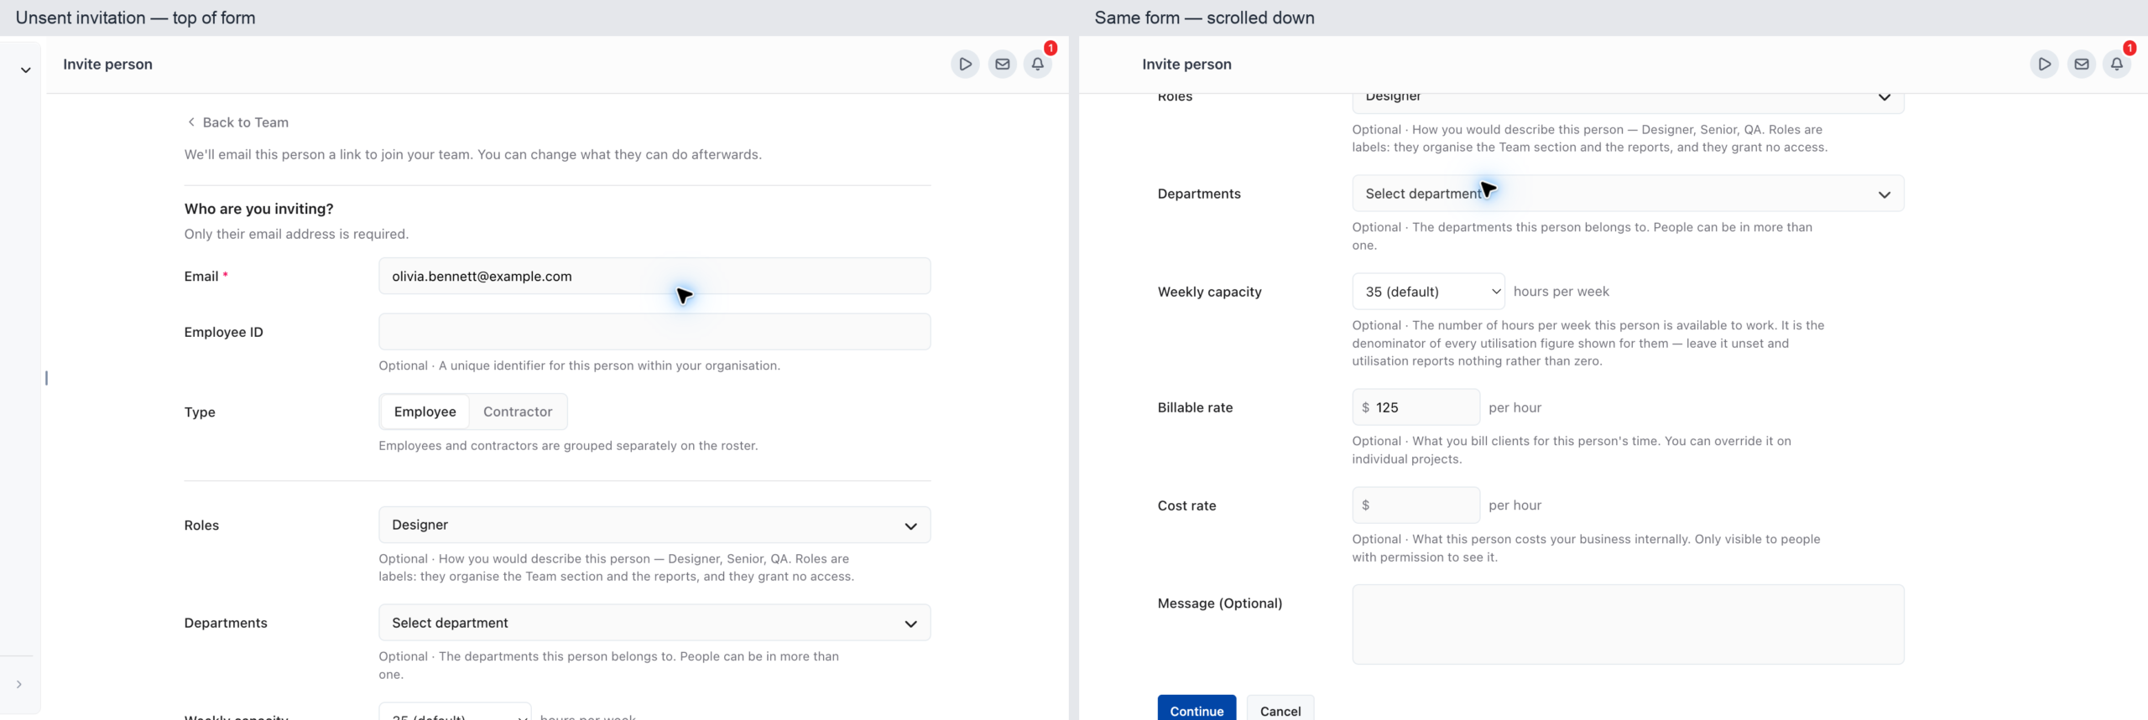
Task: Click the empty Cost rate field
Action: (1415, 505)
